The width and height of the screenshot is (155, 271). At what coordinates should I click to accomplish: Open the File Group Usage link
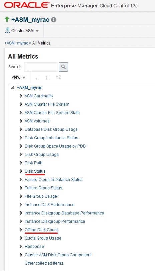41,196
